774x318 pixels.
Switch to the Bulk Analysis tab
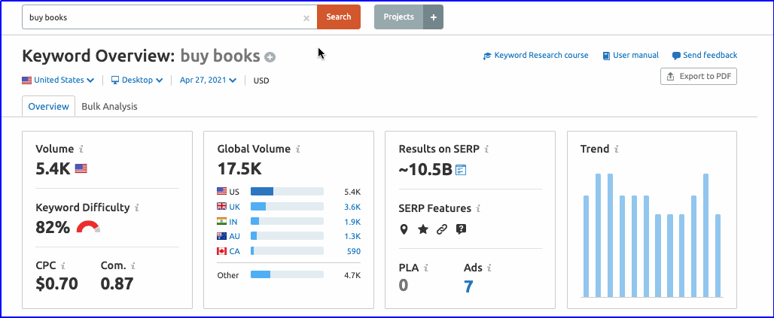(109, 107)
